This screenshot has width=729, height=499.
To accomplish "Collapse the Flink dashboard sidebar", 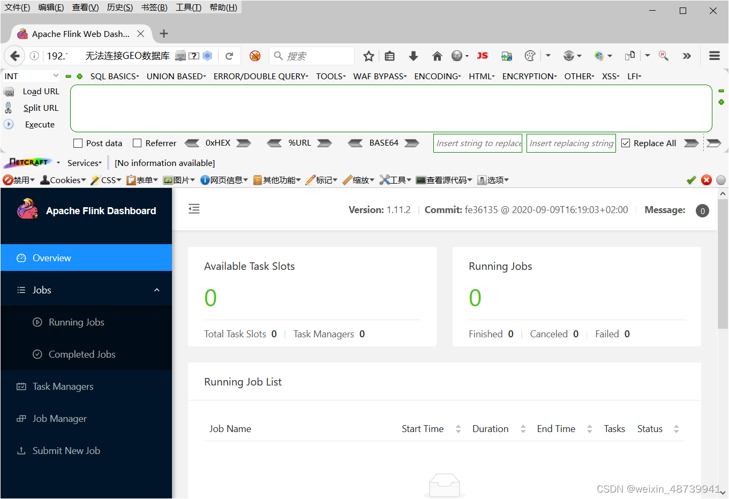I will coord(194,209).
